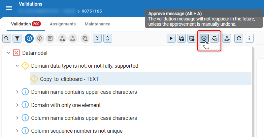Expand all tree nodes with outward arrows
The image size is (264, 137).
click(x=108, y=38)
